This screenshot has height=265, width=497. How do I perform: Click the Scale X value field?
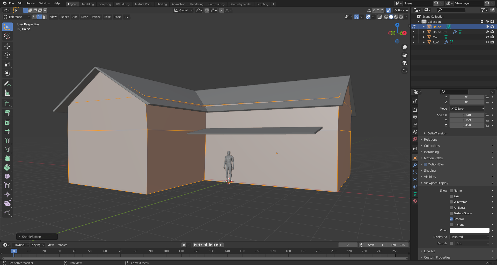pos(467,115)
